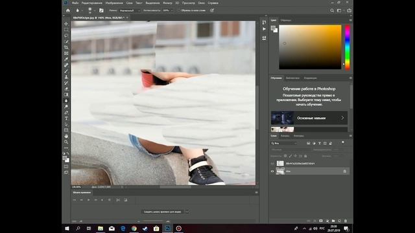
Task: Select the Lasso tool
Action: (66, 36)
